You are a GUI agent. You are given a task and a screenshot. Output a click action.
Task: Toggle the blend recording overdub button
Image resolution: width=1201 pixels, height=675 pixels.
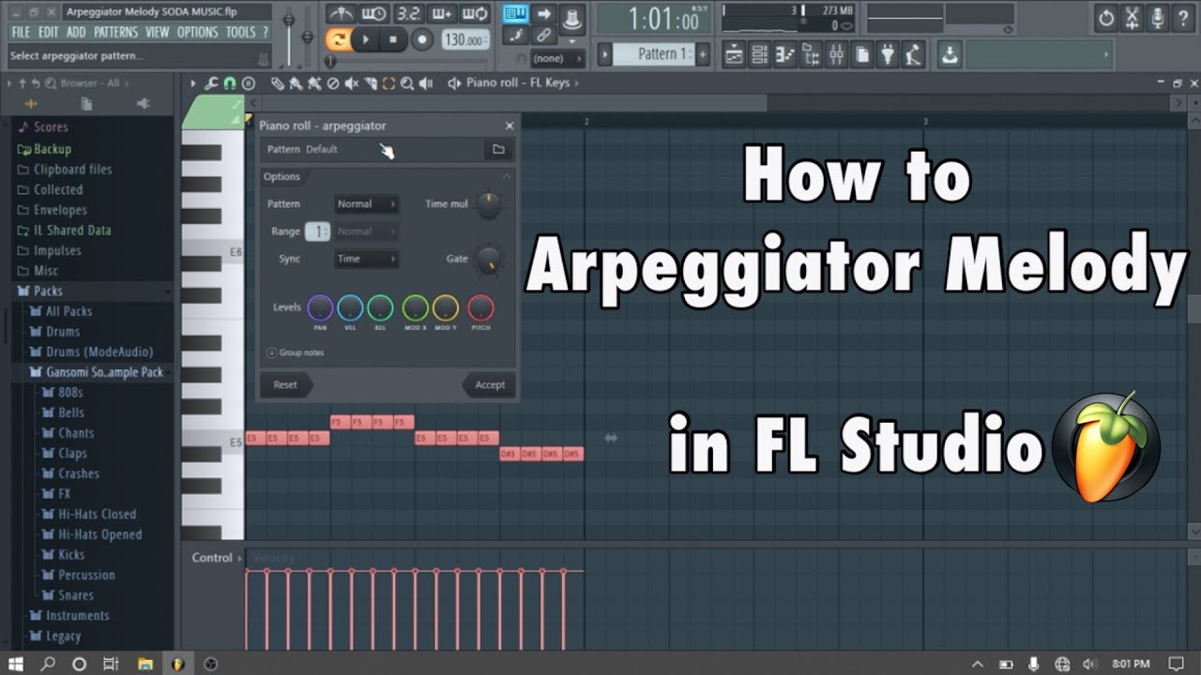tap(441, 13)
